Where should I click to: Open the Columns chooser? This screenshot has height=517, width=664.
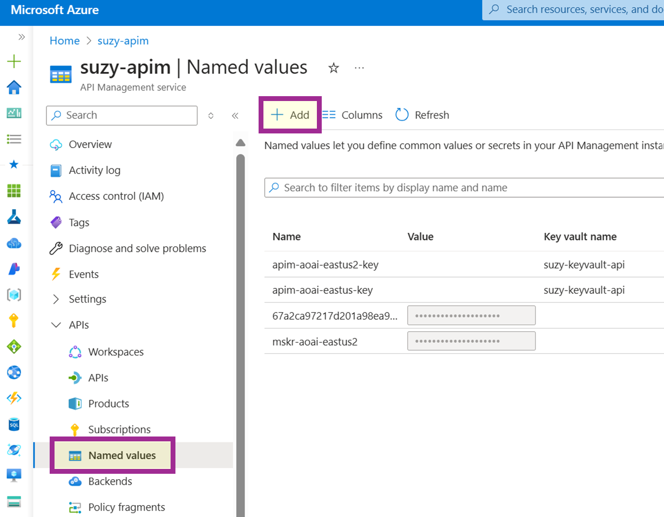click(x=353, y=115)
